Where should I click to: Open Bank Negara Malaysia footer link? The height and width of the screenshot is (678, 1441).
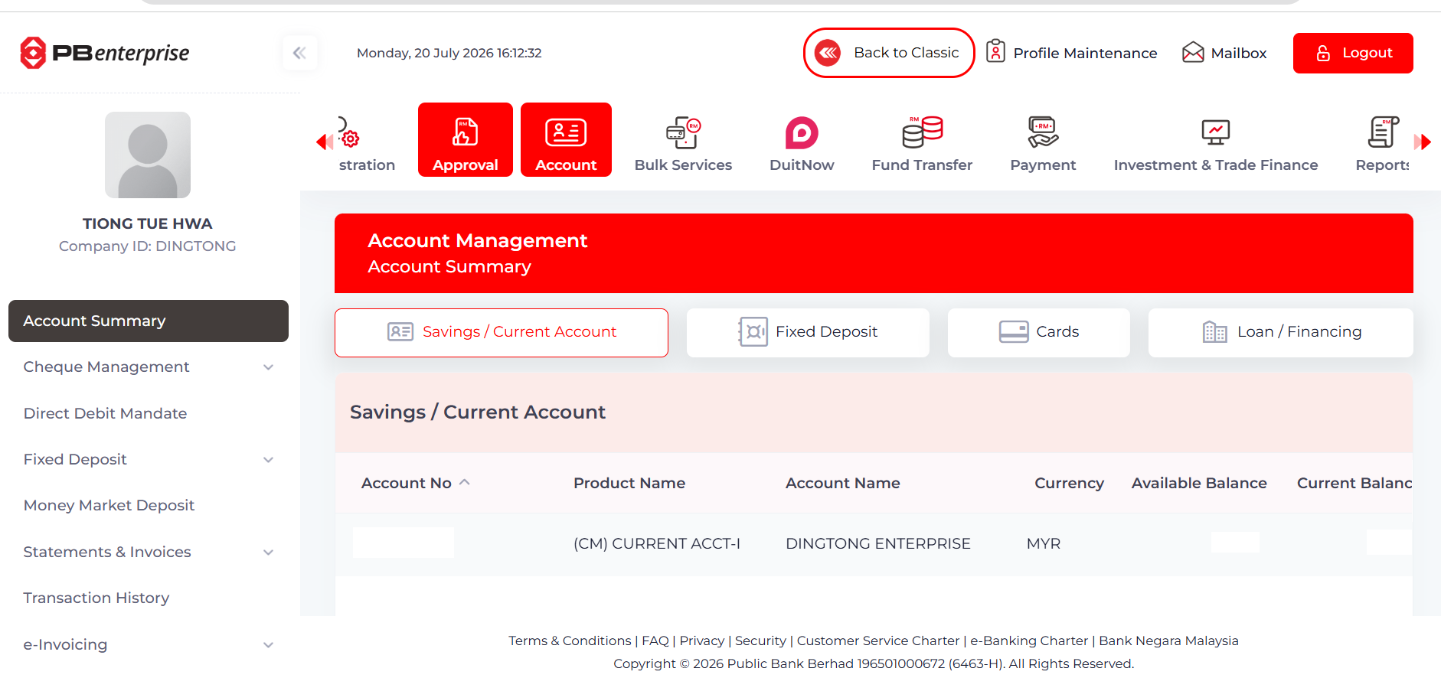(x=1168, y=641)
